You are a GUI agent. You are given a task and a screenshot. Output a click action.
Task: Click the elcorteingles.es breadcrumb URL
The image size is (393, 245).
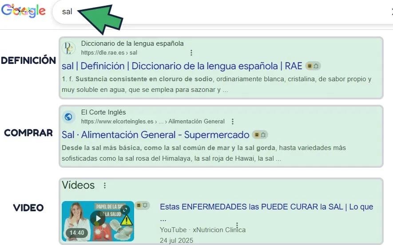tap(153, 122)
